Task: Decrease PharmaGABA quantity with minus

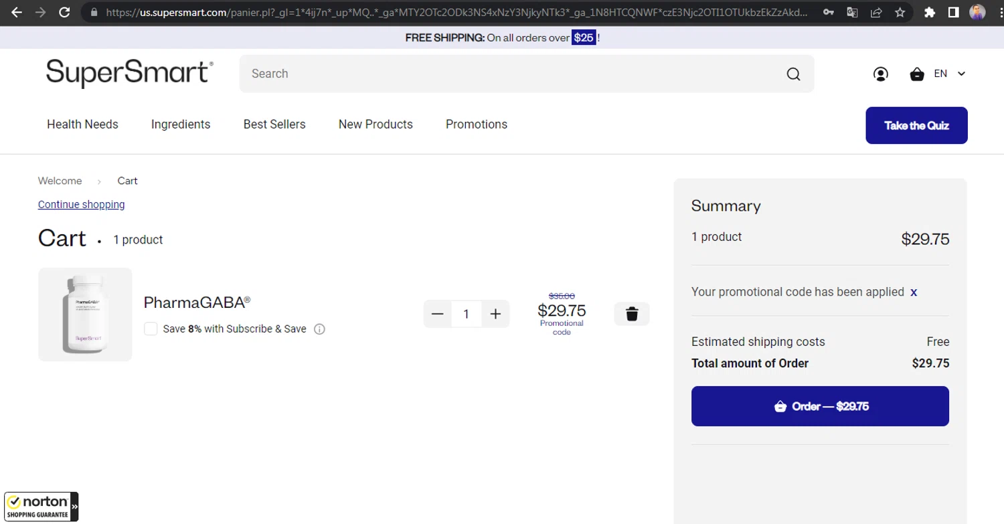Action: (x=438, y=314)
